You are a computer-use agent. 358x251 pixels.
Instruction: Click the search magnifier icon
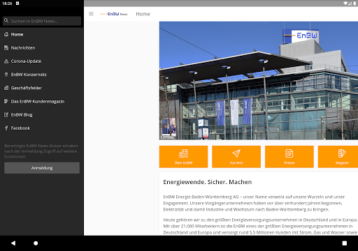[6, 21]
